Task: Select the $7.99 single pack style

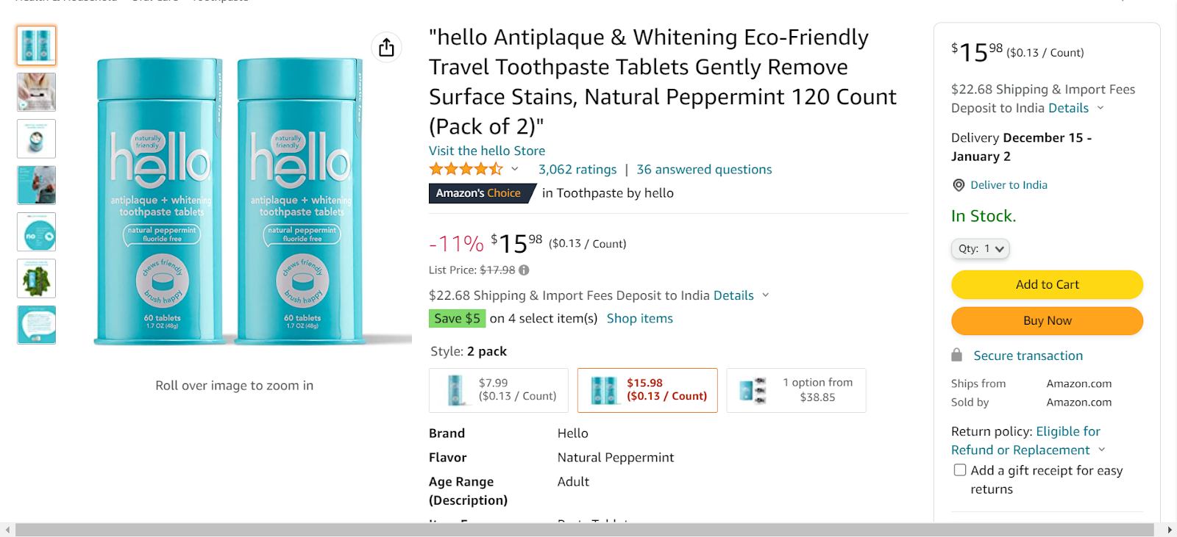Action: (499, 390)
